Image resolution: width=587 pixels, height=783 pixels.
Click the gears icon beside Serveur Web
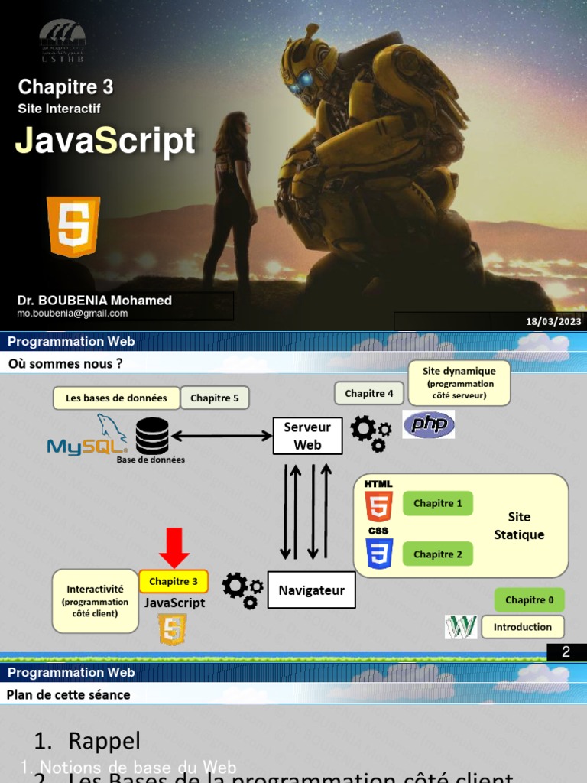click(x=371, y=434)
